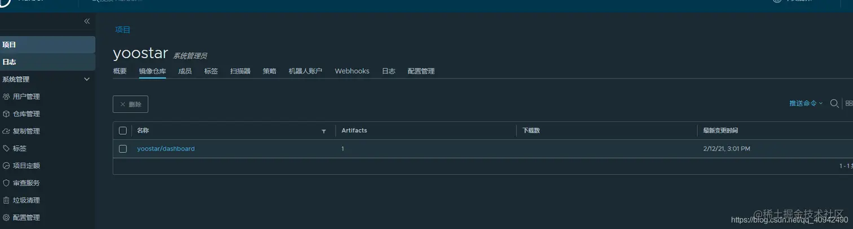Go to 项目定额 page
Image resolution: width=853 pixels, height=229 pixels.
coord(27,166)
